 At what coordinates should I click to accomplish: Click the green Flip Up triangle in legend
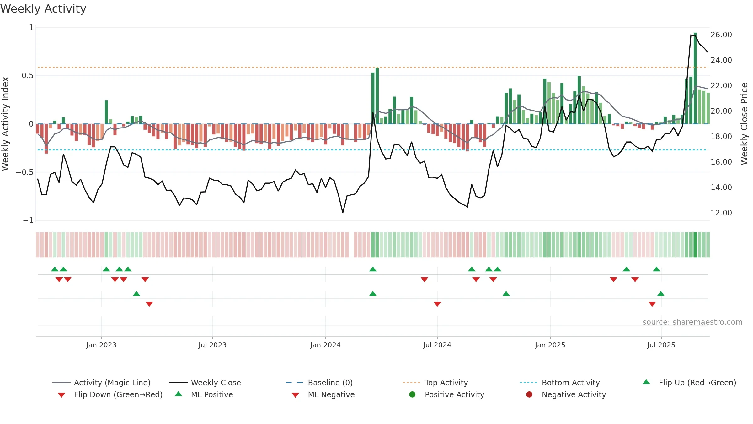coord(646,382)
